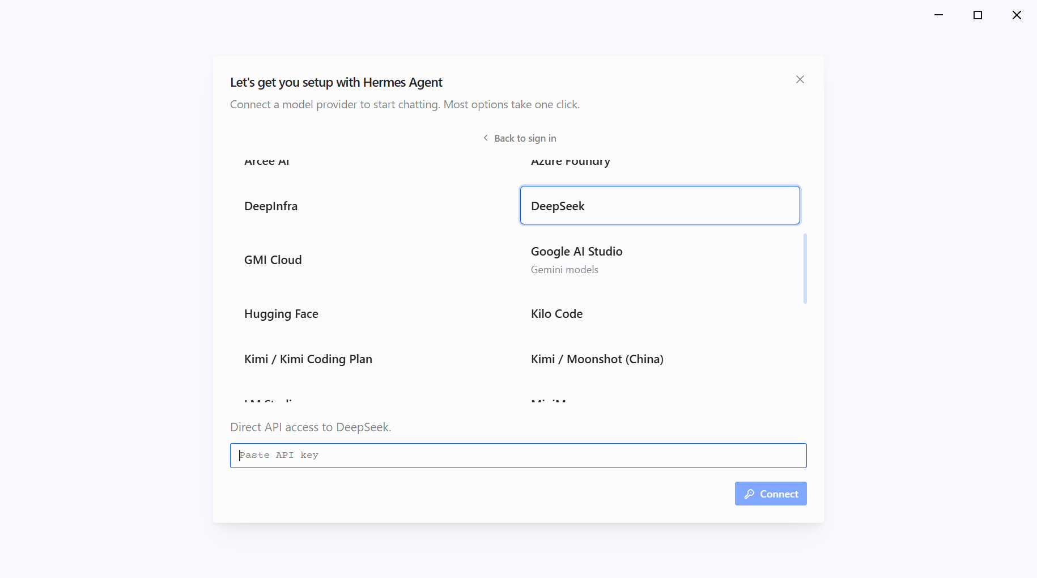Minimize the application window
The width and height of the screenshot is (1037, 578).
pyautogui.click(x=939, y=15)
